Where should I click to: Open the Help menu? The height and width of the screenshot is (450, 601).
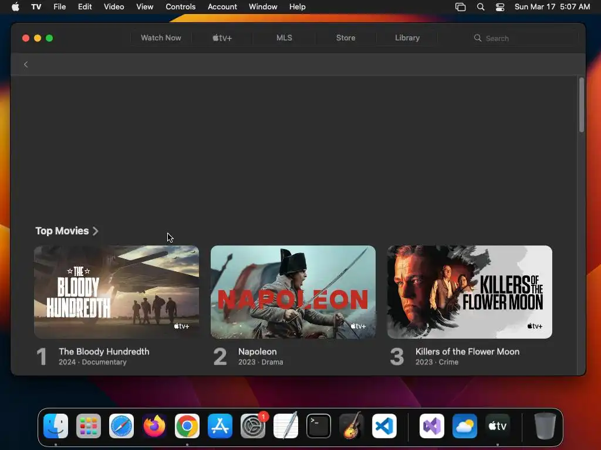click(298, 6)
